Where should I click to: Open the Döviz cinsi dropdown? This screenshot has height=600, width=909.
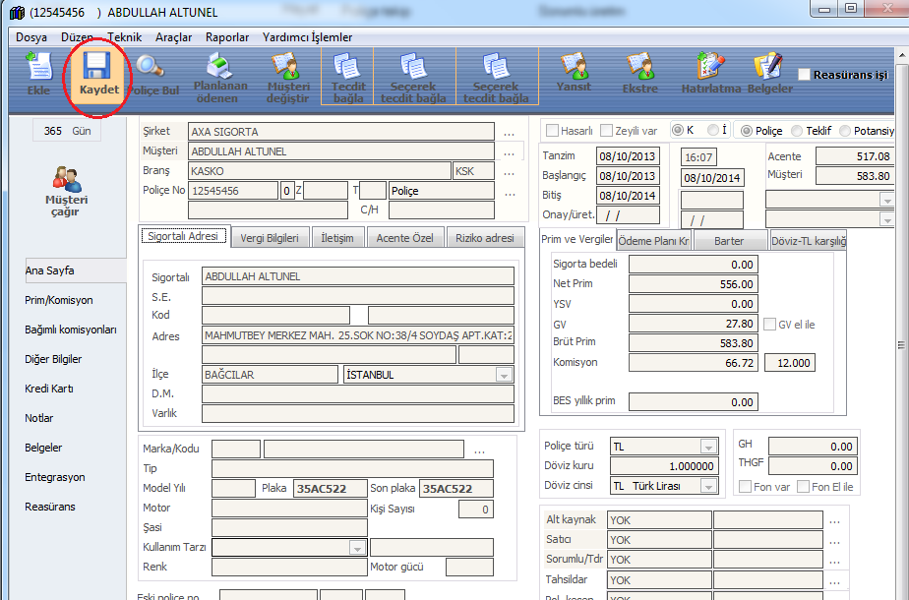(707, 486)
